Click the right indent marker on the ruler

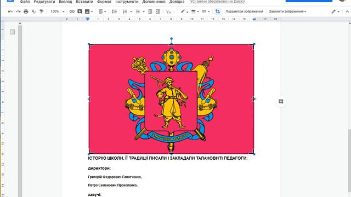[x=254, y=20]
